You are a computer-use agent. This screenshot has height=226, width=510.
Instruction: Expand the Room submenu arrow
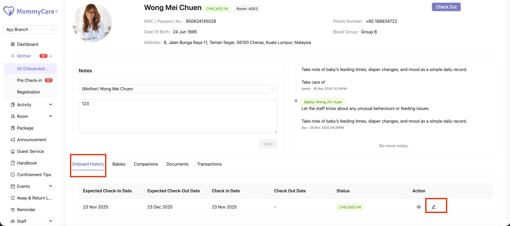51,116
